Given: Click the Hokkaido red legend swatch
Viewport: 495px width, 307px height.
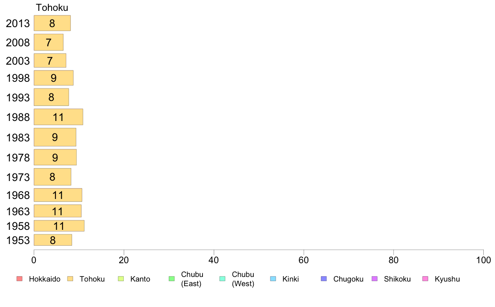Looking at the screenshot, I should (20, 279).
